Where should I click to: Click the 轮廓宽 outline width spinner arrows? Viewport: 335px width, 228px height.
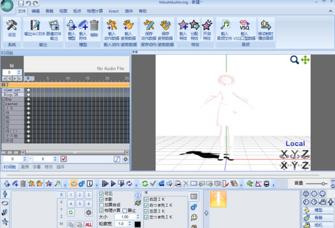point(130,223)
